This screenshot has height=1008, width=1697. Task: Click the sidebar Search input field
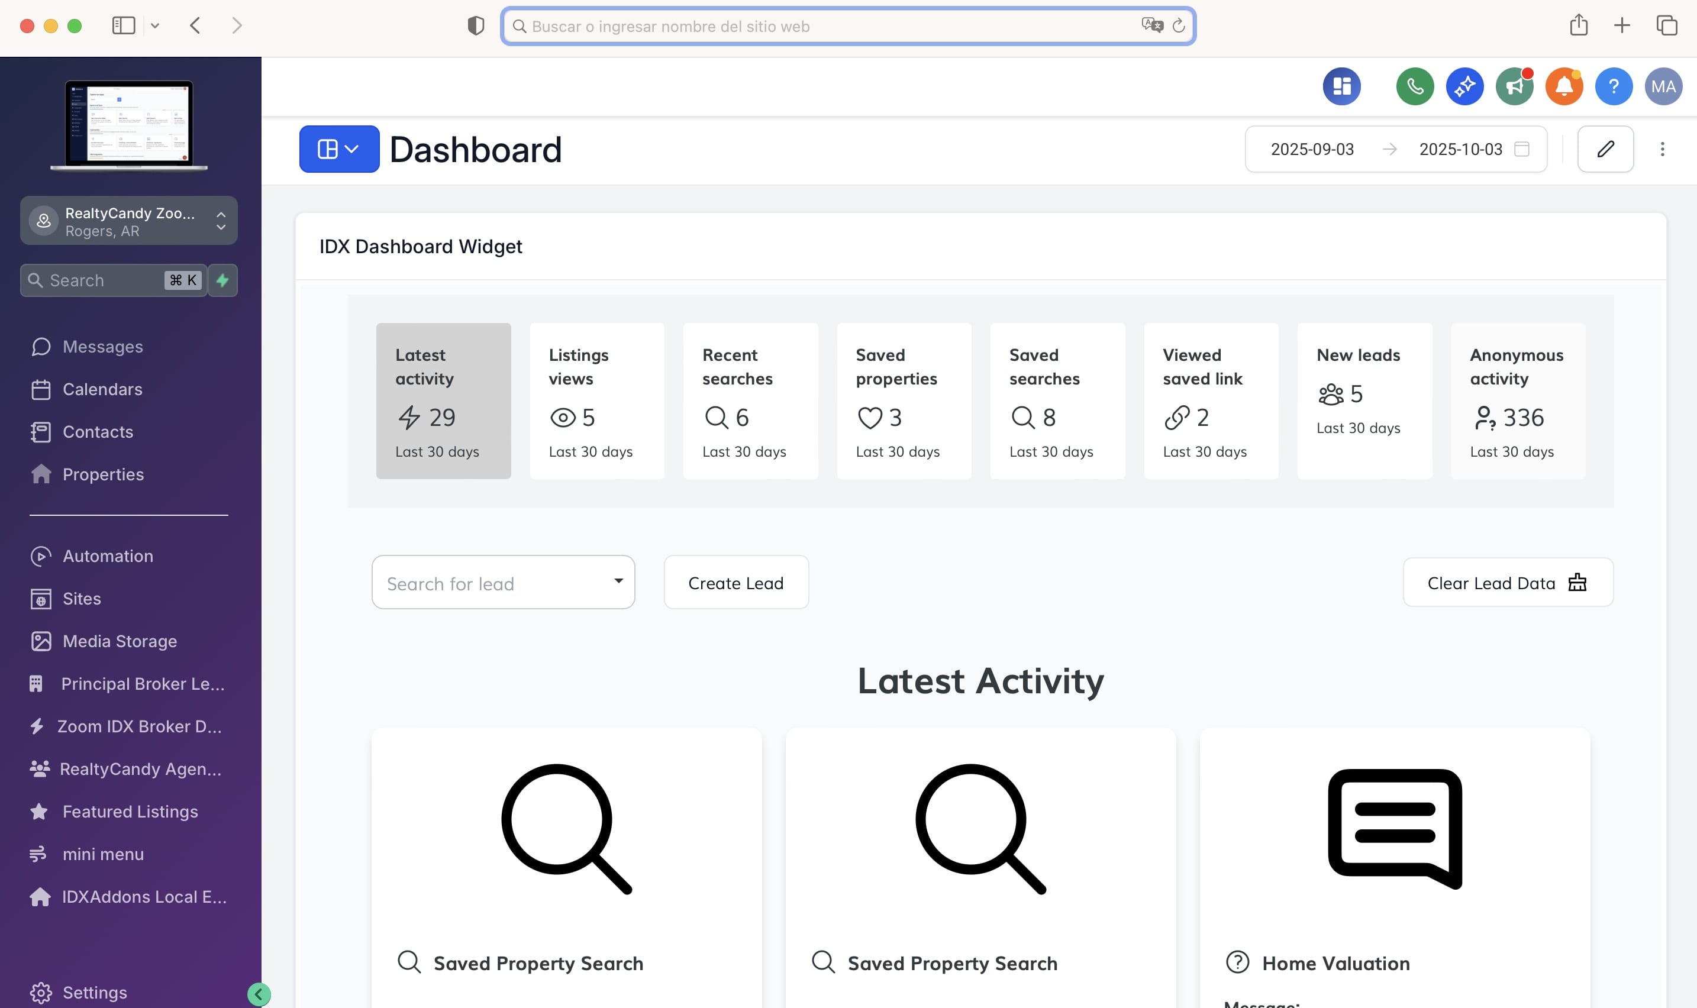click(102, 280)
